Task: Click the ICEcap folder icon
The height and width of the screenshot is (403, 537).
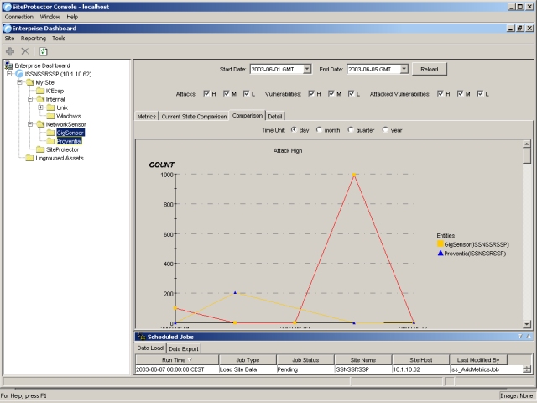Action: 40,91
